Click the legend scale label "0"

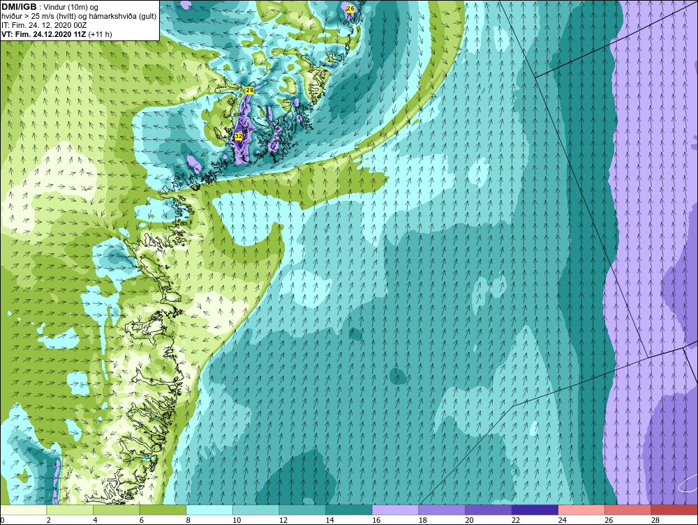pos(2,521)
